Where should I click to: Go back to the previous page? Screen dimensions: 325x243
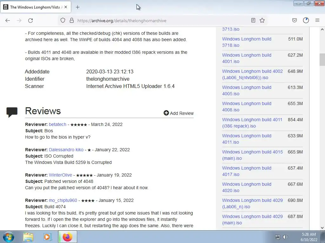(8, 21)
